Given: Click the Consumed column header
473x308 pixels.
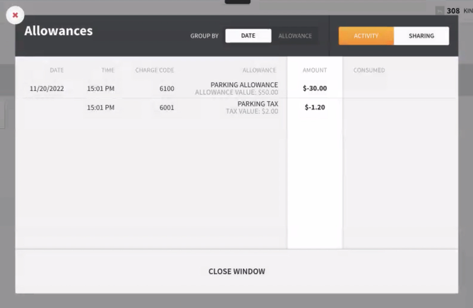Looking at the screenshot, I should [x=369, y=70].
